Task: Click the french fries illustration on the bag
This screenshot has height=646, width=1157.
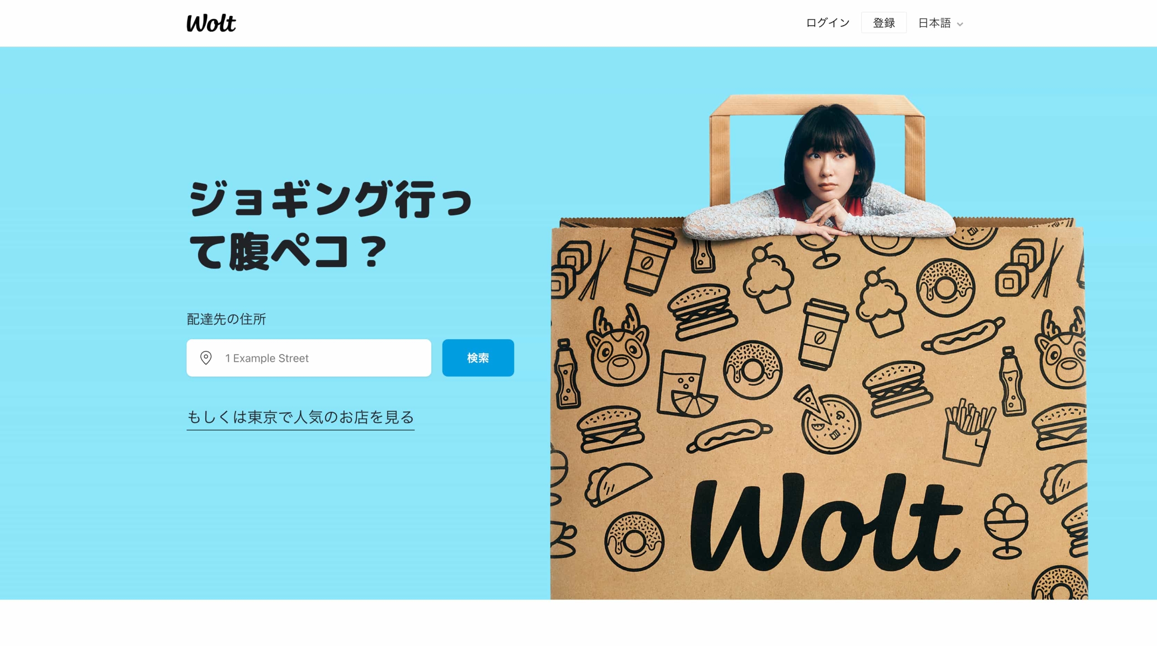Action: [969, 432]
